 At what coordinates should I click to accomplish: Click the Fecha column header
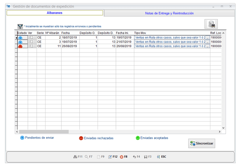66,33
